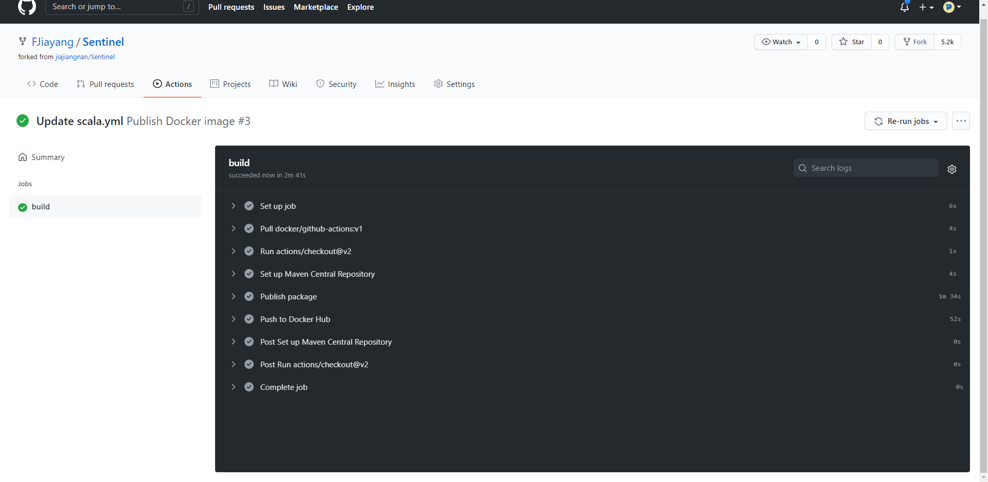The width and height of the screenshot is (988, 482).
Task: Fork the Sentinel repository
Action: [x=915, y=42]
